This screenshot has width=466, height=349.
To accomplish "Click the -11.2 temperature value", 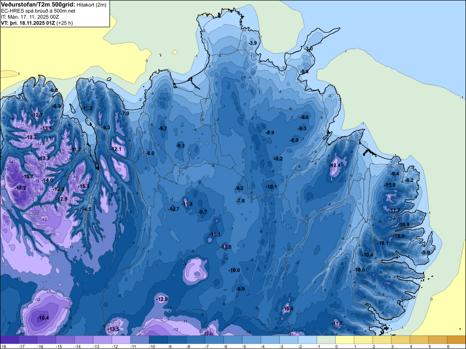I will (x=87, y=108).
